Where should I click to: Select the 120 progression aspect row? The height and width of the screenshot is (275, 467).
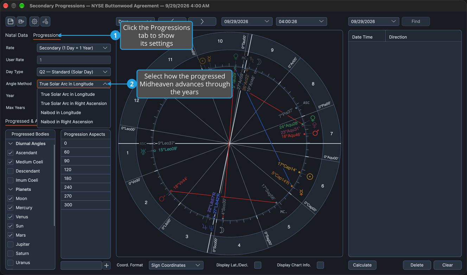(x=86, y=170)
